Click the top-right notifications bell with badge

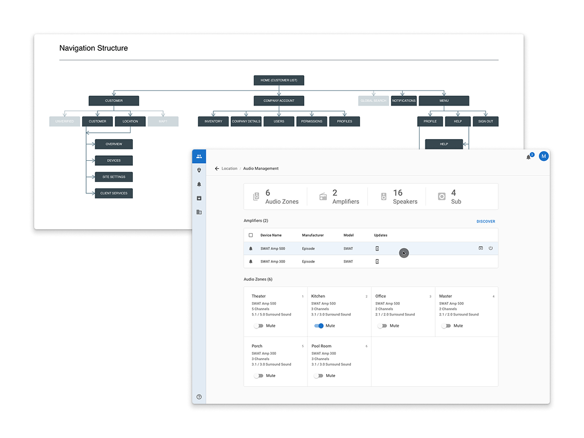click(x=529, y=156)
